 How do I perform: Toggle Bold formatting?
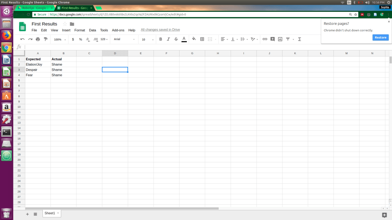point(160,39)
